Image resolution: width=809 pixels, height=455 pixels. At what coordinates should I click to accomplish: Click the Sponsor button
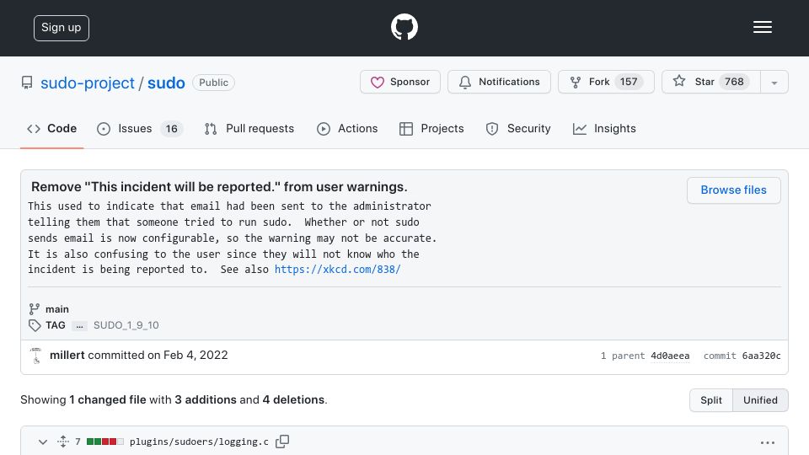point(399,82)
